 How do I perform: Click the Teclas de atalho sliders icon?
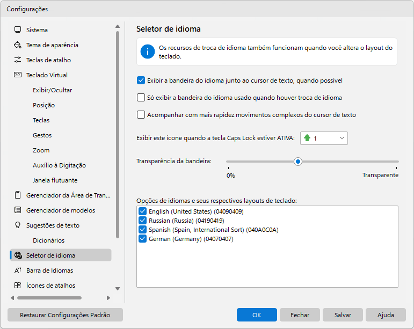pos(18,60)
